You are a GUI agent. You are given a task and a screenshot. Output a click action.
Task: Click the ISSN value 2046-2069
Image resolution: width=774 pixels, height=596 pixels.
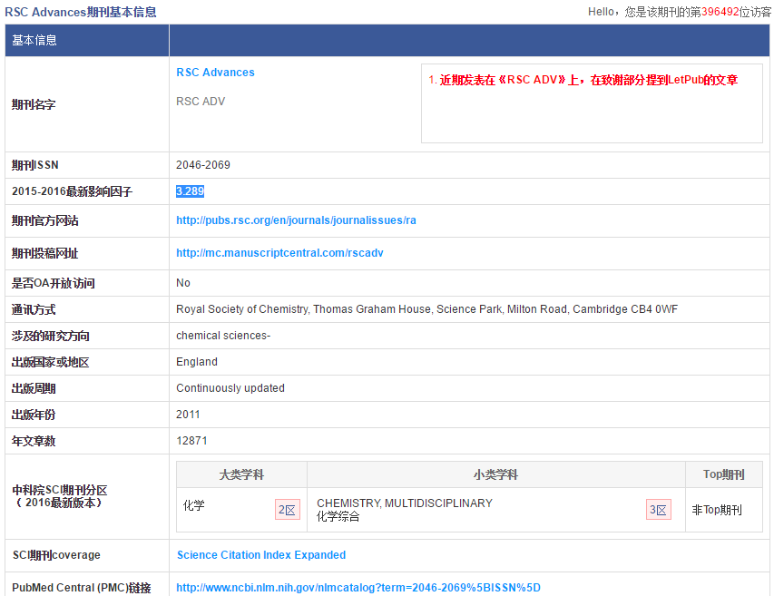click(203, 165)
